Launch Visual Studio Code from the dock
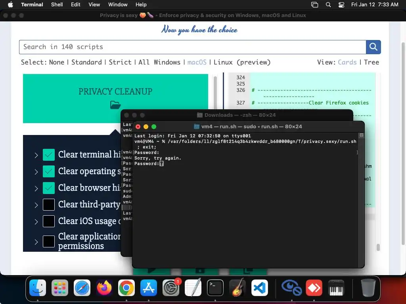406x304 pixels. click(259, 288)
